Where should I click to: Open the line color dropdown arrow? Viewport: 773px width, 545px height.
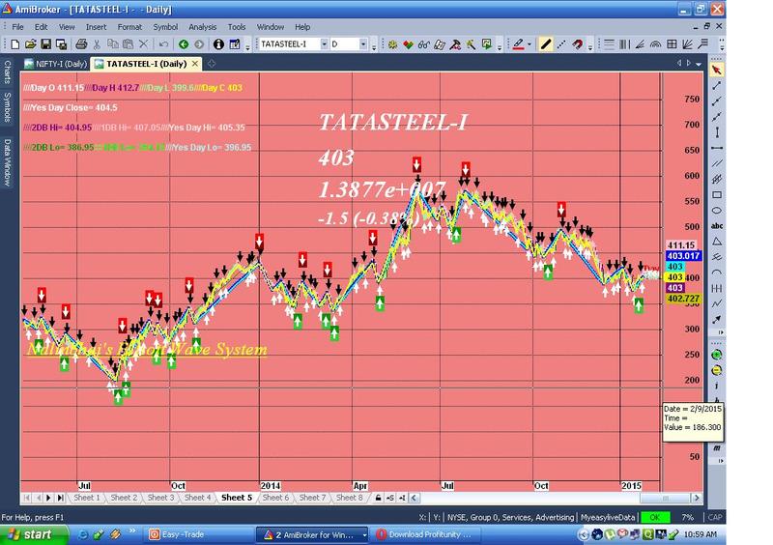coord(530,44)
